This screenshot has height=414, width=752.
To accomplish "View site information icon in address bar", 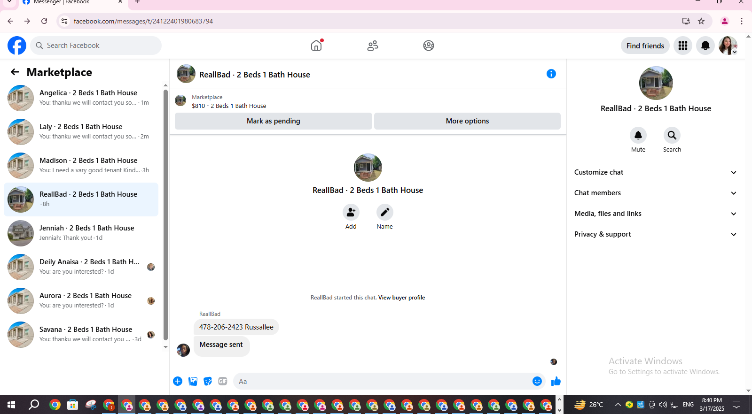I will [x=64, y=21].
